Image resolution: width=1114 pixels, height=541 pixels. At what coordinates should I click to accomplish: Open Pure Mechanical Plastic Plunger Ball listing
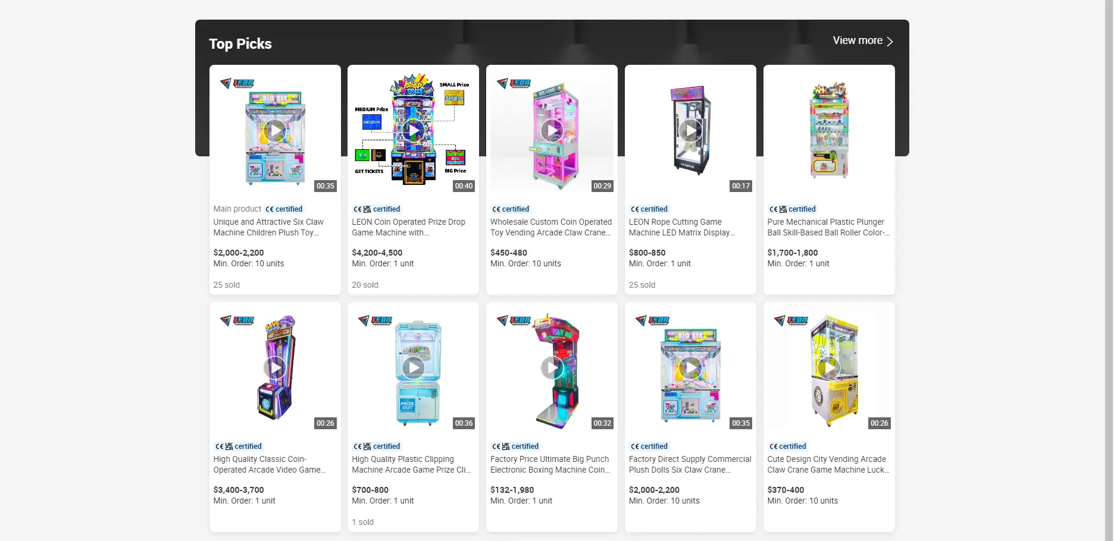828,227
